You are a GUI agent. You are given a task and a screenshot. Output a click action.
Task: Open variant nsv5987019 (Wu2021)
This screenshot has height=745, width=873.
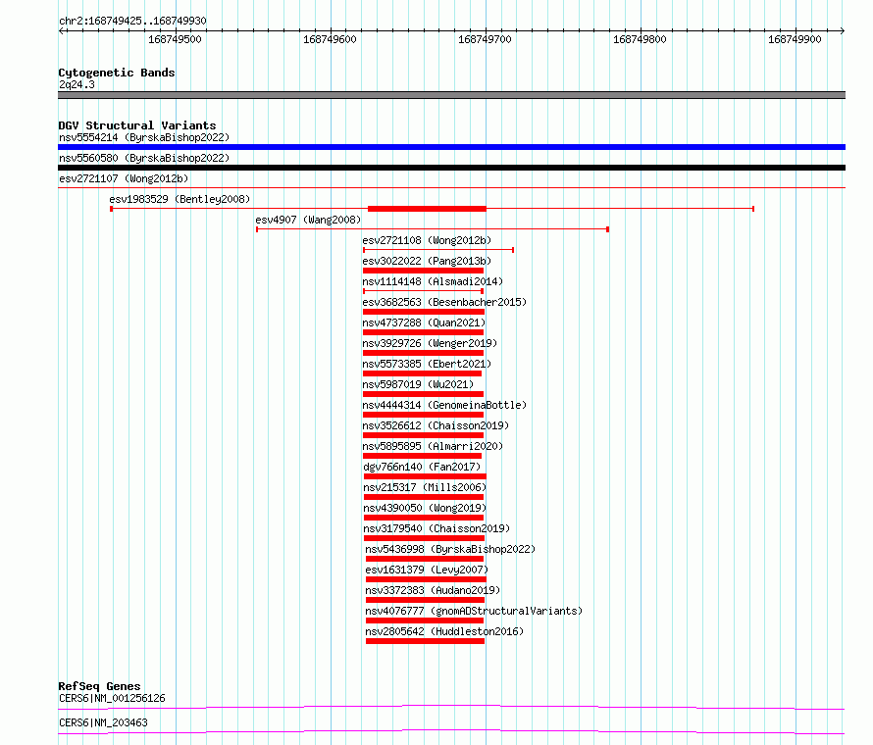pyautogui.click(x=418, y=384)
